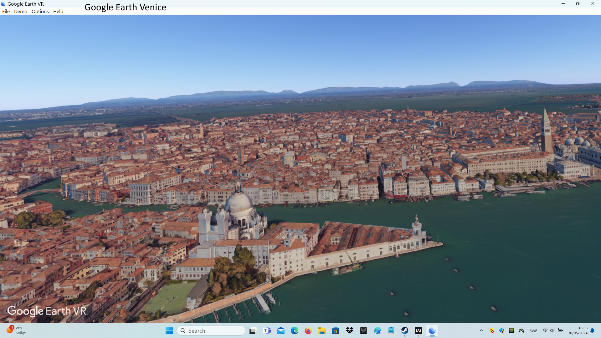Launch Microsoft Edge from the taskbar

pos(294,330)
